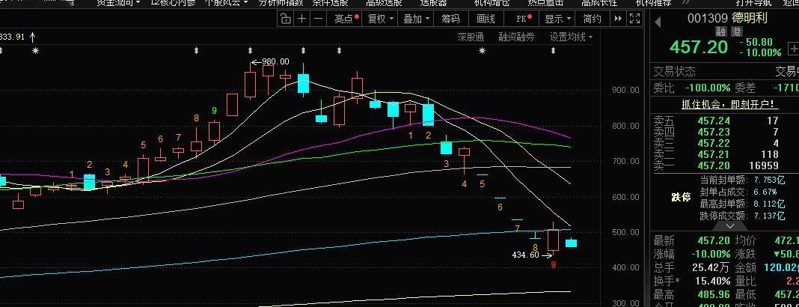Click the 港 Hong Kong connect badge
This screenshot has height=307, width=799.
coord(736,31)
